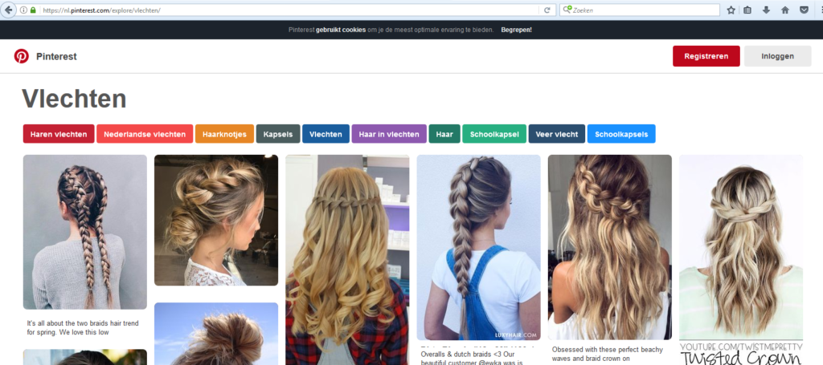Click the Pinterest wordmark text

coord(56,57)
